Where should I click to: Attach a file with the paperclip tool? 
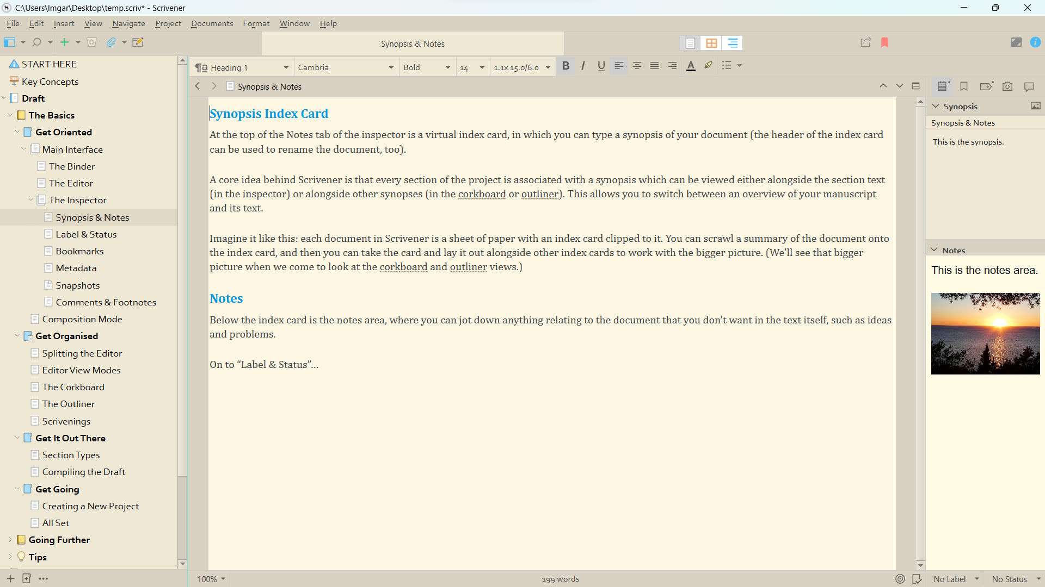click(x=110, y=42)
